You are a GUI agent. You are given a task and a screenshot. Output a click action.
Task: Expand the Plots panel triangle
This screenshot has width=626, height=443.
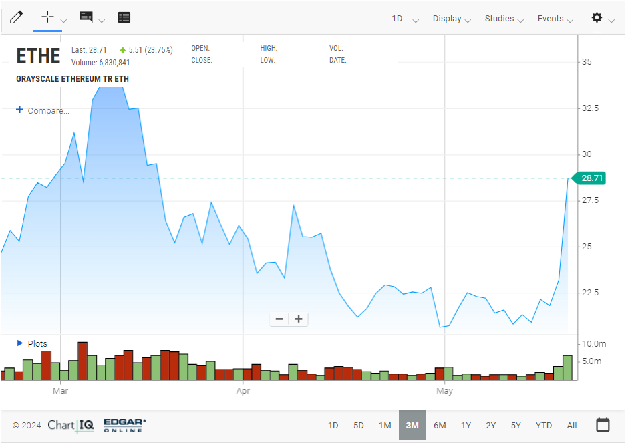(20, 343)
